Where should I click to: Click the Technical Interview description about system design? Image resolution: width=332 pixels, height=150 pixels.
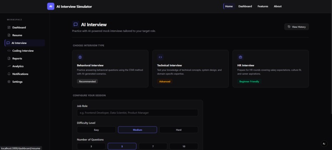coord(189,72)
